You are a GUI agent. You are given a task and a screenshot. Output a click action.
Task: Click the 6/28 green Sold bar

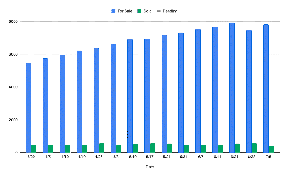pyautogui.click(x=254, y=148)
